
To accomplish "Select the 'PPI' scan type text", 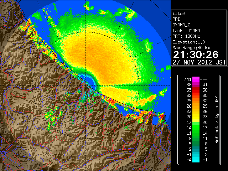I will click(x=176, y=19).
